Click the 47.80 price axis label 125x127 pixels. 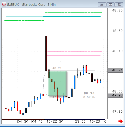[x=117, y=112]
